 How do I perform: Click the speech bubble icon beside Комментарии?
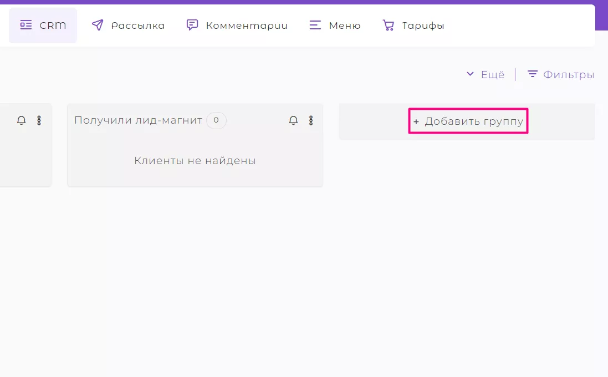pyautogui.click(x=192, y=25)
